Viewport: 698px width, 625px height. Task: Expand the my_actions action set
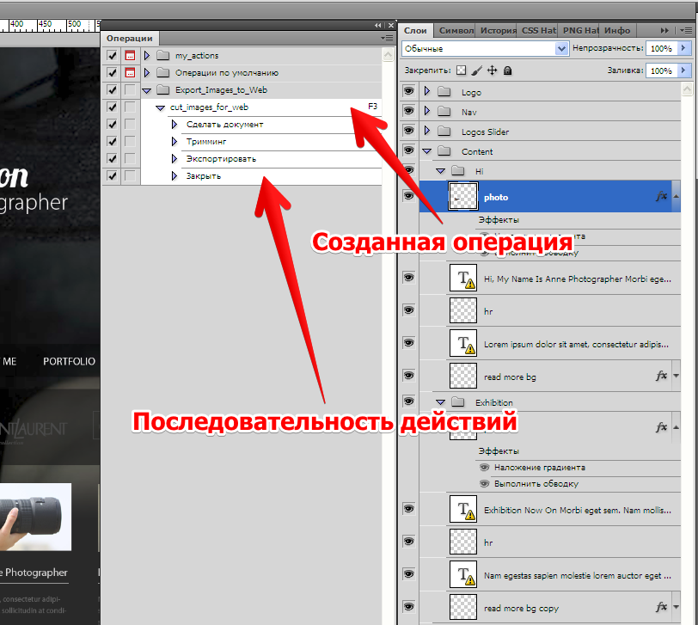pos(147,56)
